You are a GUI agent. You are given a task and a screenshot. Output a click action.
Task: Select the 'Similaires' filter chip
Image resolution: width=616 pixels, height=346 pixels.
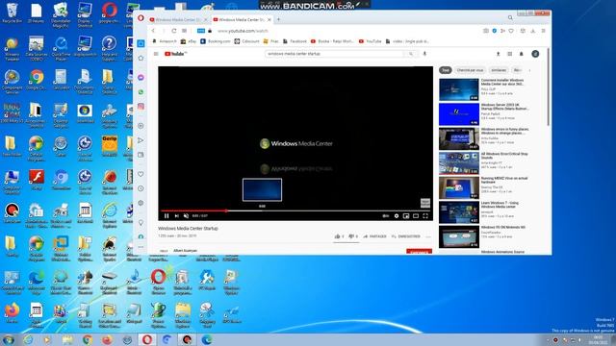pos(499,70)
